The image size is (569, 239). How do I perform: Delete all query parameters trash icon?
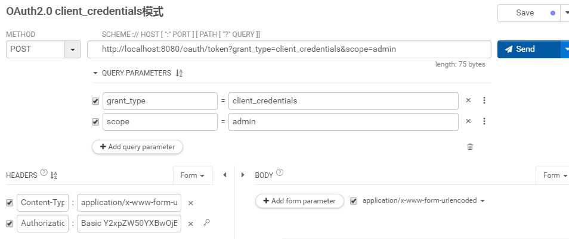click(x=470, y=146)
